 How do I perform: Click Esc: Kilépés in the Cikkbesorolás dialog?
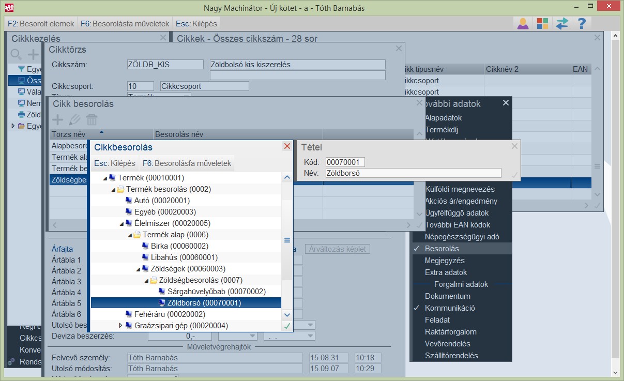tap(114, 163)
